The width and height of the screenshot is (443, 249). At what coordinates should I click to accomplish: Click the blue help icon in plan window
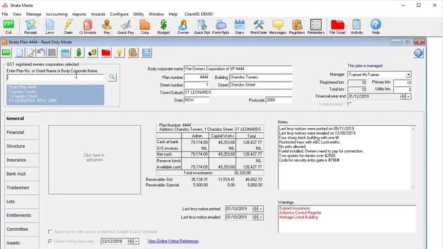coord(418,53)
